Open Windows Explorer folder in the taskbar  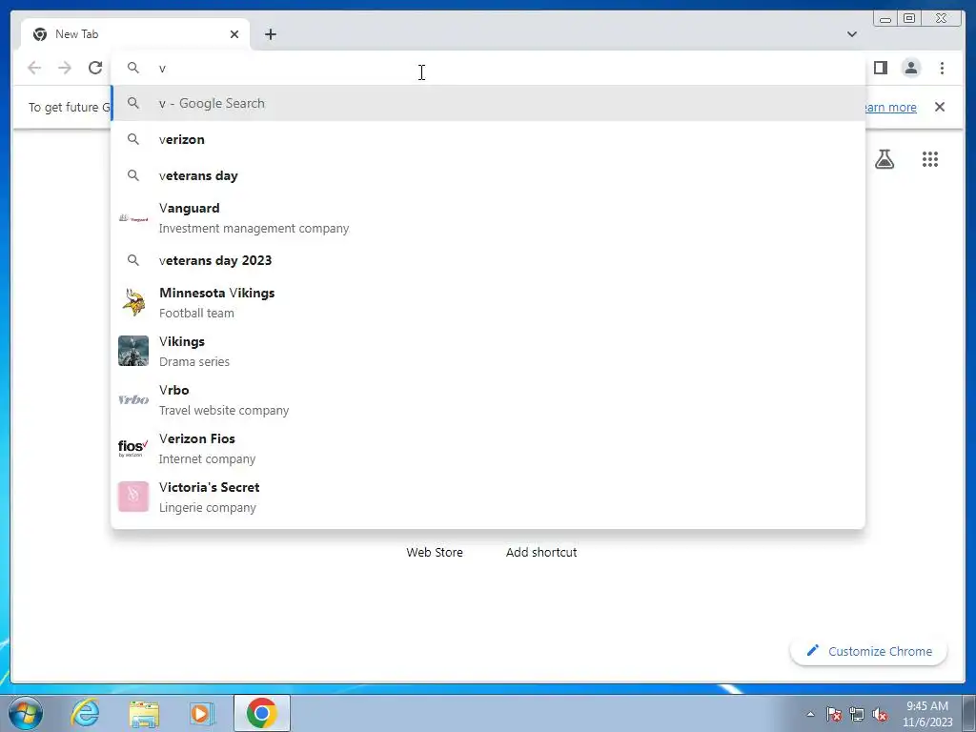click(145, 714)
